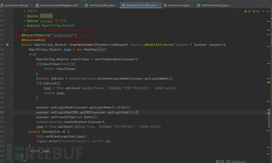
Task: Jump to previous highlighted problem with up arrow
Action: 263,11
